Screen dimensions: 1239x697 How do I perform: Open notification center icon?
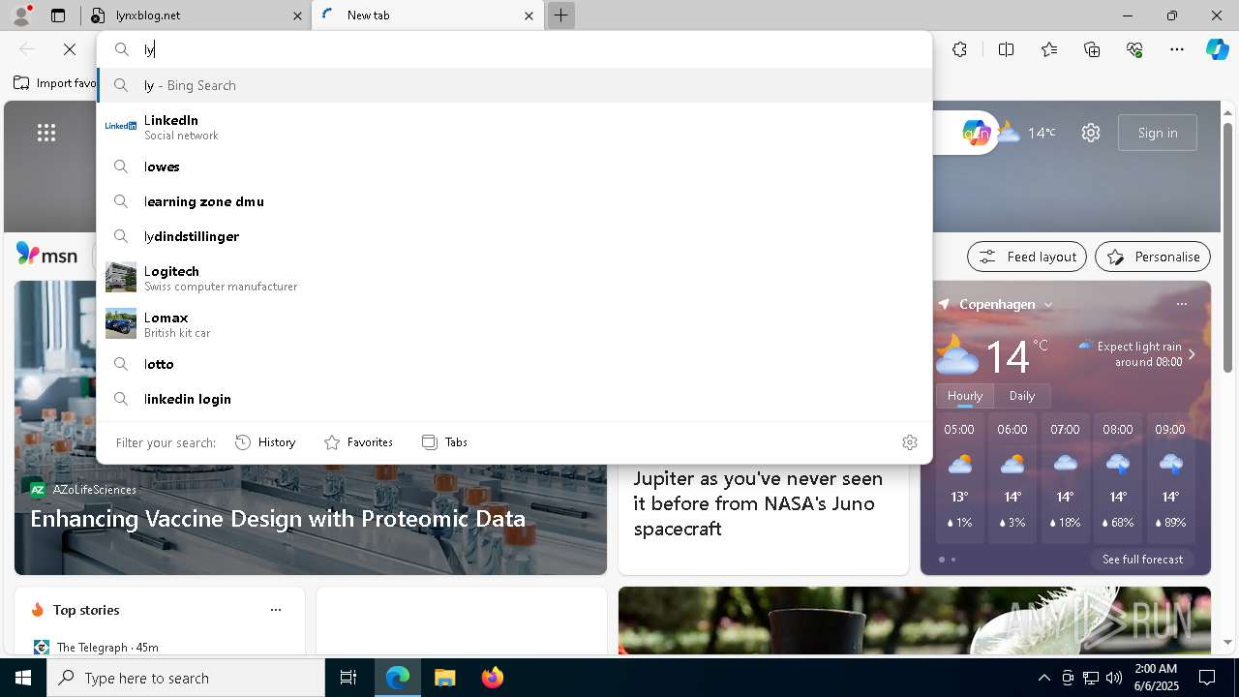(x=1207, y=678)
